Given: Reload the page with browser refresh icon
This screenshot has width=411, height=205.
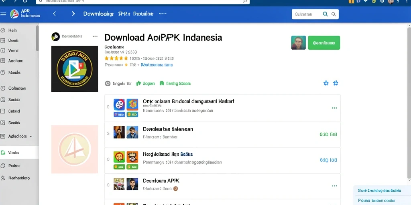Looking at the screenshot, I should point(25,1).
